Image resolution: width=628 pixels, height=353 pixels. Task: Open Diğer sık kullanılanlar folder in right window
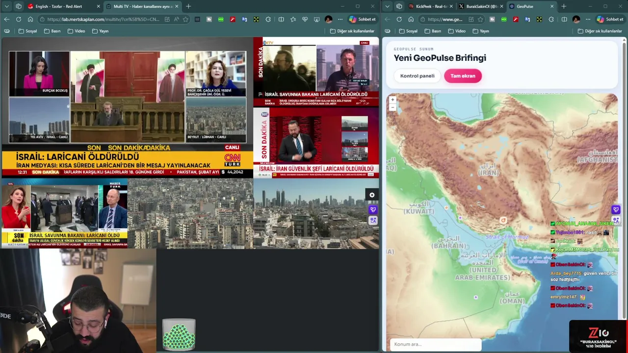[600, 31]
